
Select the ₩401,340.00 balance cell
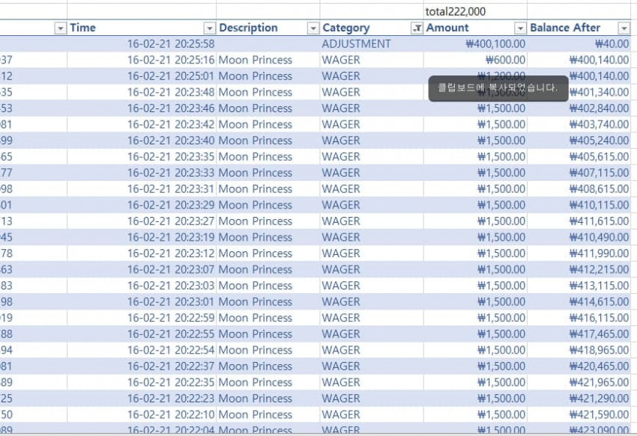pos(579,92)
